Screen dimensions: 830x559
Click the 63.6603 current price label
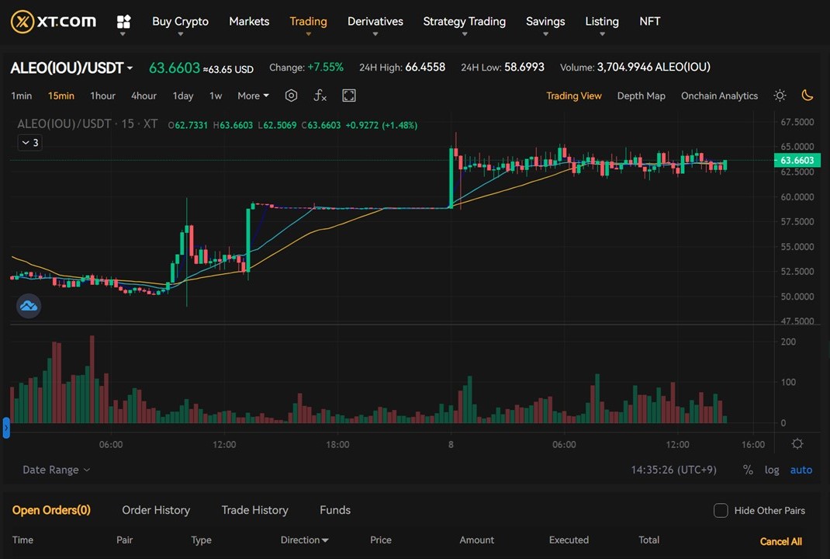tap(797, 160)
